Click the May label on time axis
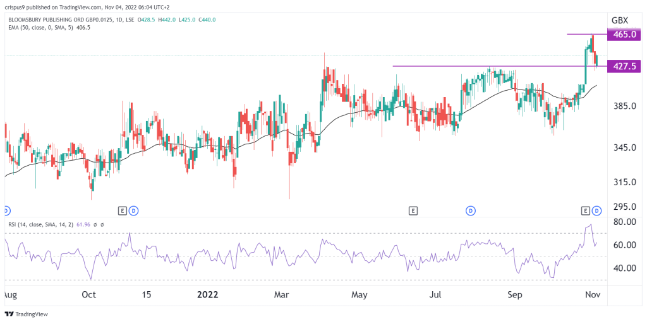The image size is (647, 322). click(360, 296)
